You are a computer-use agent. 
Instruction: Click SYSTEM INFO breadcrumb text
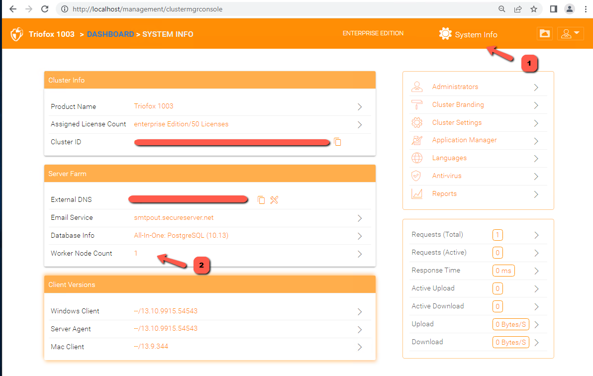[168, 34]
